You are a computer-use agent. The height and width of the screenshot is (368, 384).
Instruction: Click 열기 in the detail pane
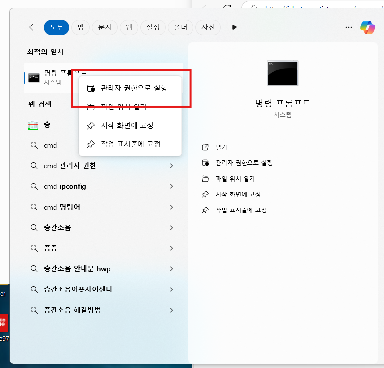click(x=221, y=147)
